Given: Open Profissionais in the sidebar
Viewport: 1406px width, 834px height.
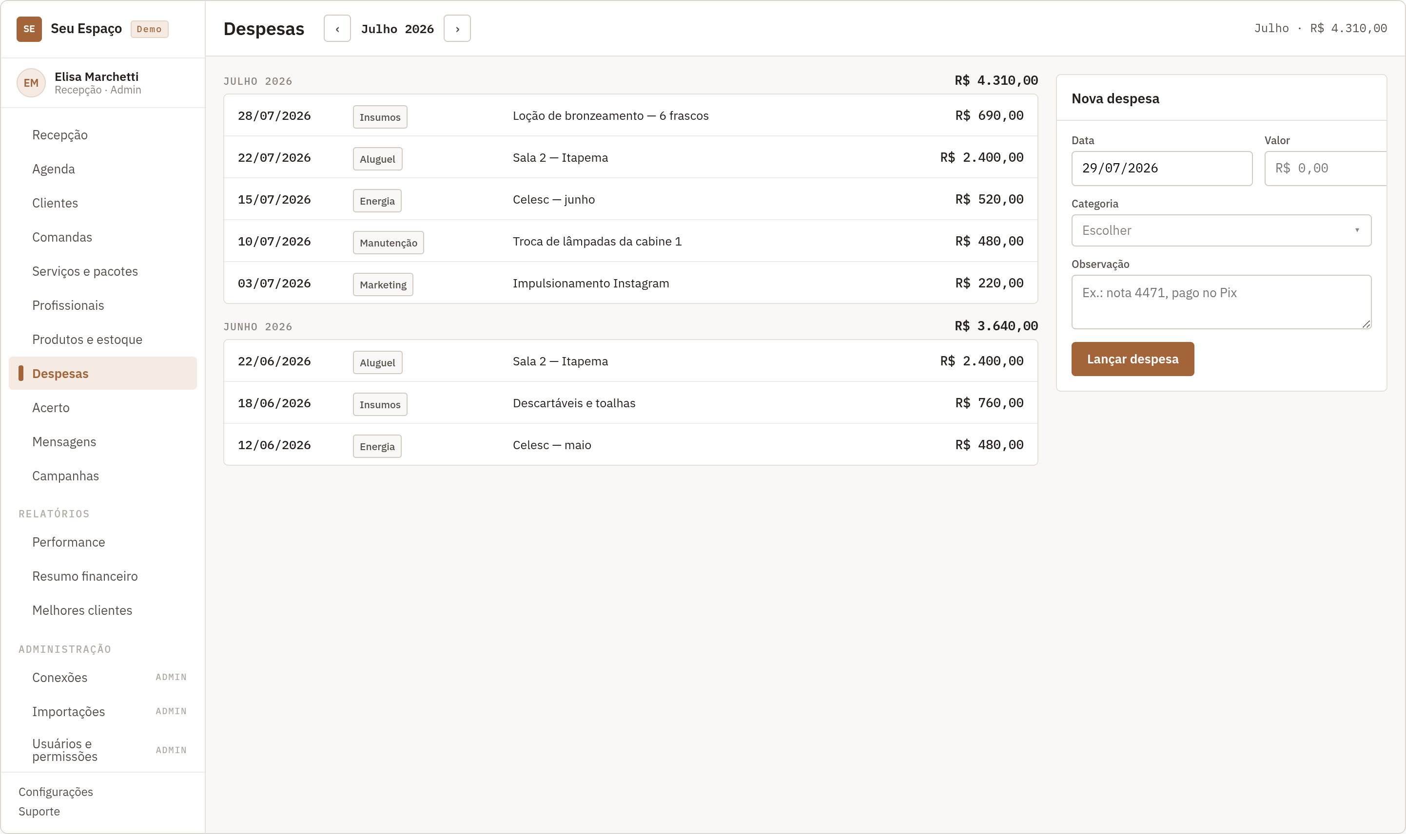Looking at the screenshot, I should 103,305.
